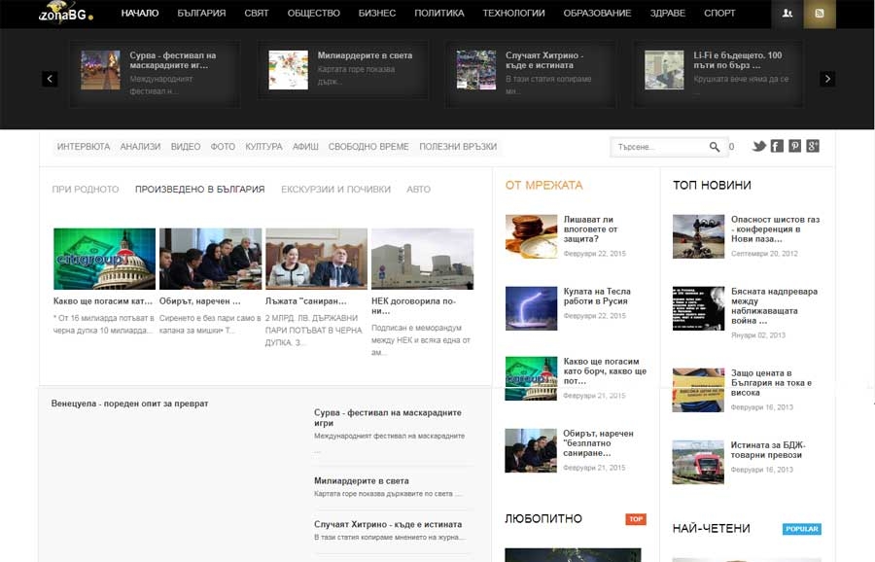Open Опасност шистов газ article link
Image resolution: width=875 pixels, height=562 pixels.
(776, 229)
